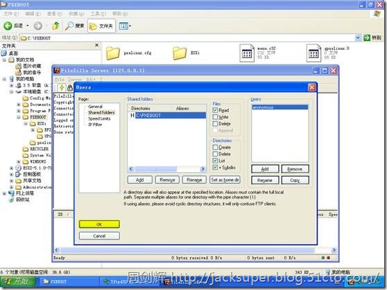Screen dimensions: 387x290
Task: Click Set as home dir button
Action: pos(225,180)
